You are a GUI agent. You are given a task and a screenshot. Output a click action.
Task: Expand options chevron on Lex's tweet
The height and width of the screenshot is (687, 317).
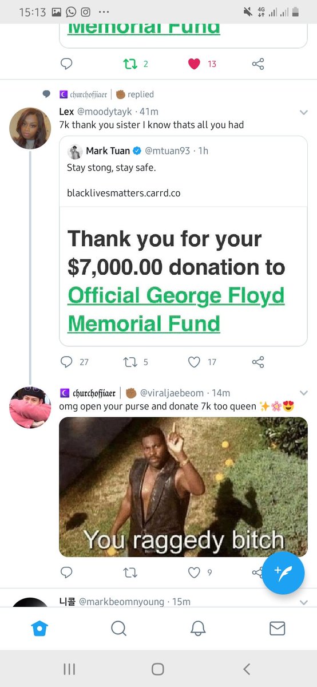click(x=304, y=112)
